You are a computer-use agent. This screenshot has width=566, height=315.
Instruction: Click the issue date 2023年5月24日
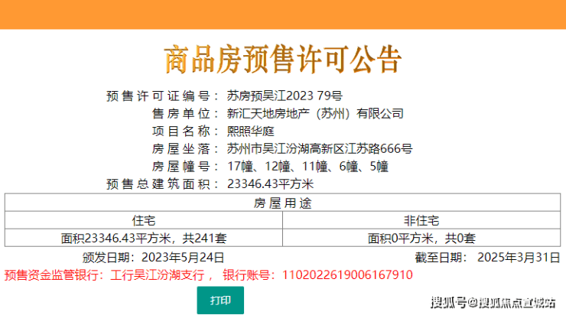pyautogui.click(x=183, y=258)
